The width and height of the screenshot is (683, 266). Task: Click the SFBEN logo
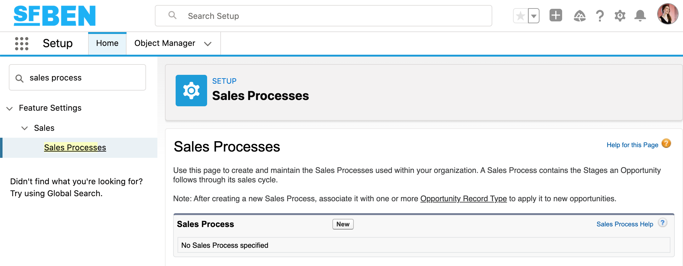[x=54, y=15]
